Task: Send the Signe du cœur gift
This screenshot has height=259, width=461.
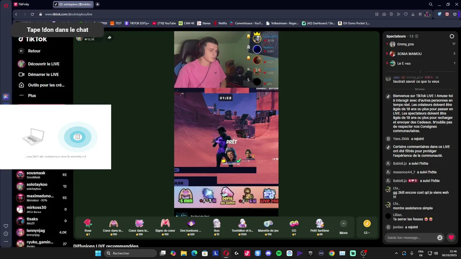Action: tap(165, 227)
